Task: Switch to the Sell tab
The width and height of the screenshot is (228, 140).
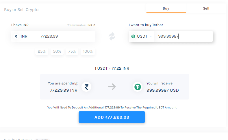Action: click(206, 8)
